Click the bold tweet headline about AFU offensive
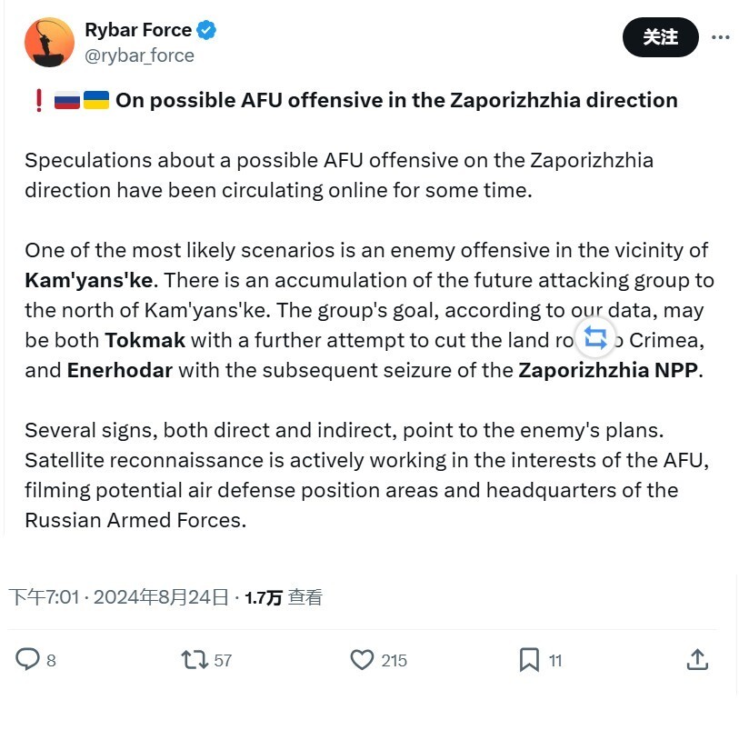739x730 pixels. [396, 100]
